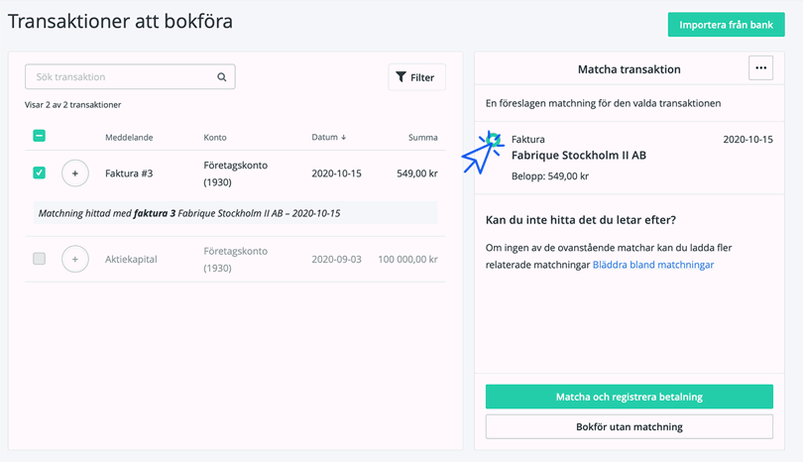
Task: Click the search magnifier icon
Action: pyautogui.click(x=222, y=76)
